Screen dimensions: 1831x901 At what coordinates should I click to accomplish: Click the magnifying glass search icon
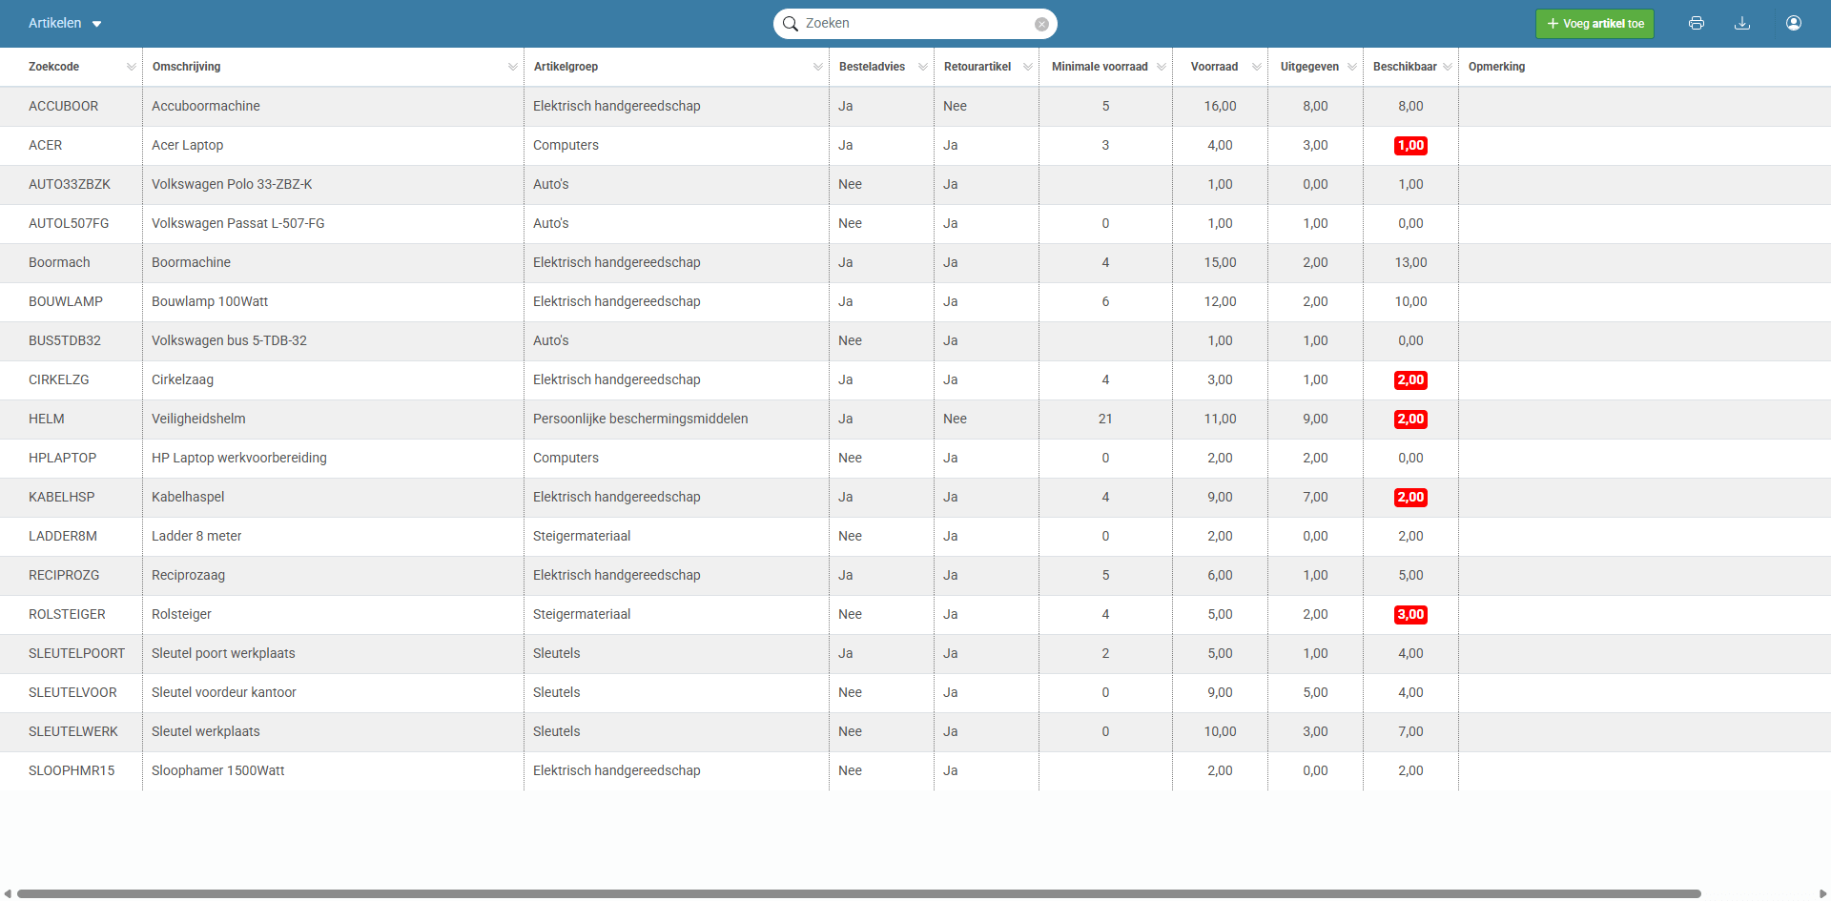(791, 24)
